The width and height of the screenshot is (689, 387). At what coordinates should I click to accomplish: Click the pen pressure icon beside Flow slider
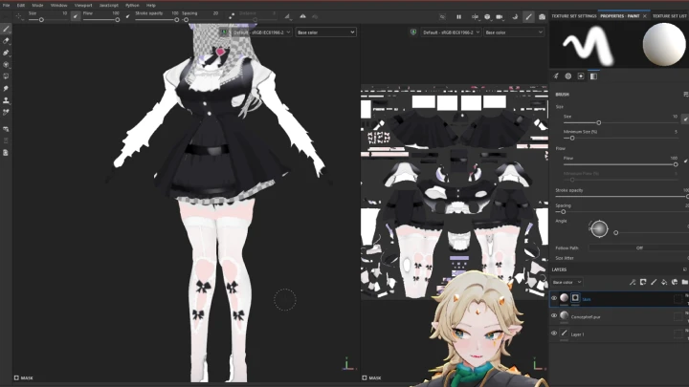tap(128, 16)
